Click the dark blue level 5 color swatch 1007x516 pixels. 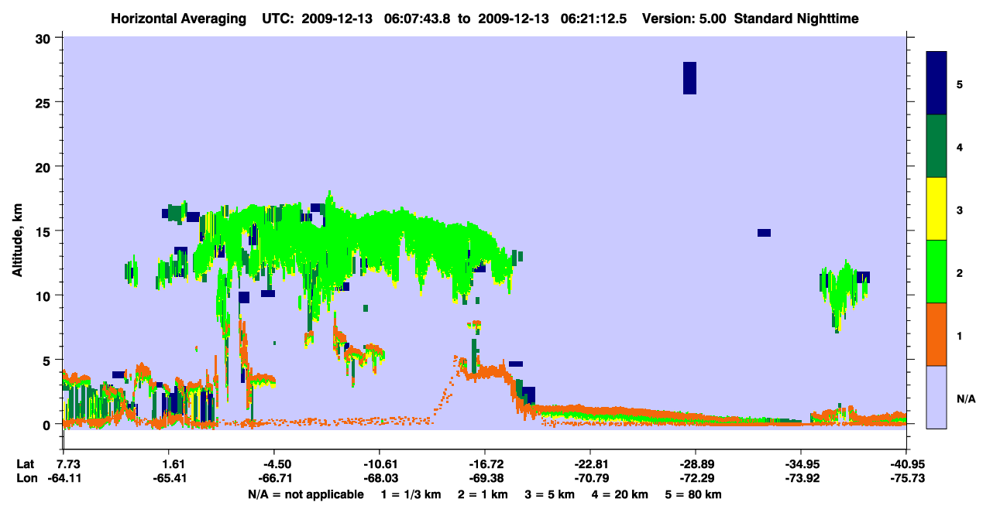point(937,83)
